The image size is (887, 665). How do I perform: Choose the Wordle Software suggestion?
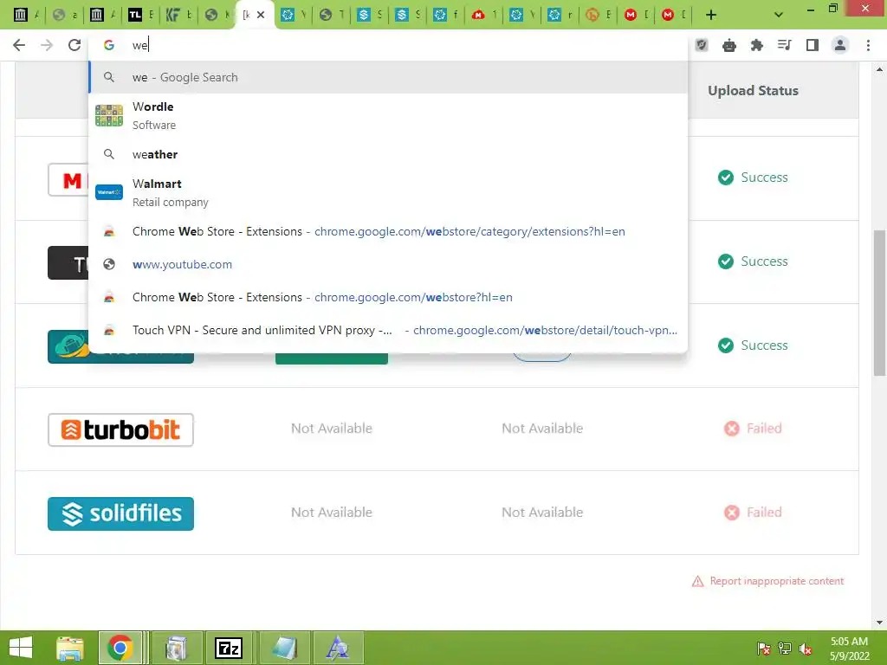388,115
